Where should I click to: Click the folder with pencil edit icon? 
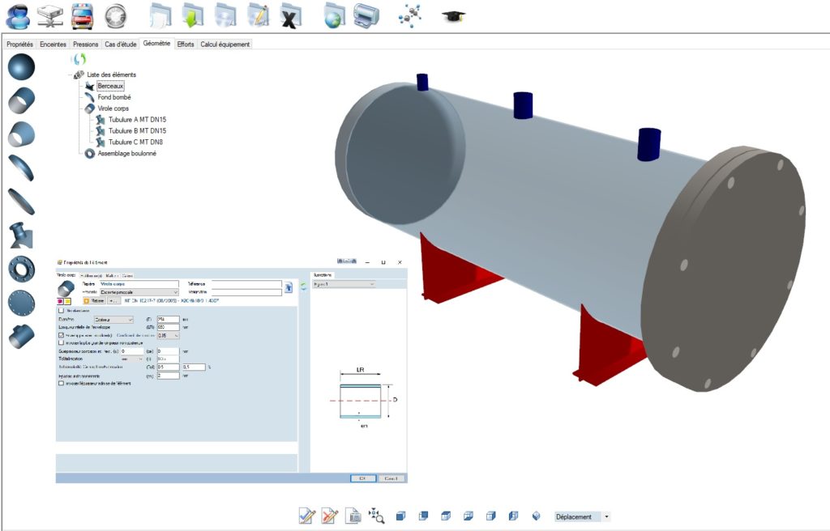click(258, 16)
